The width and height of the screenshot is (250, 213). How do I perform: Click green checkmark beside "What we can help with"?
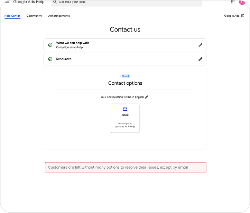(50, 45)
